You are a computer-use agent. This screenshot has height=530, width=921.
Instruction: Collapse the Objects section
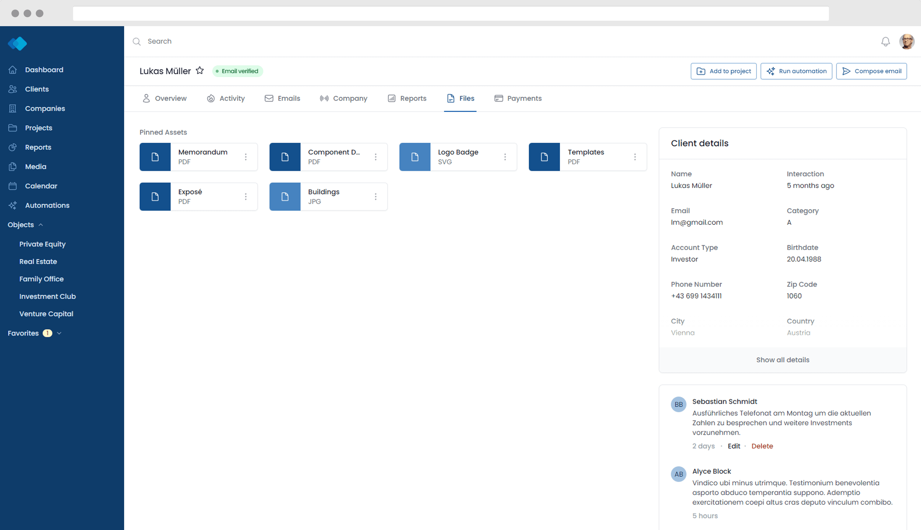coord(26,225)
